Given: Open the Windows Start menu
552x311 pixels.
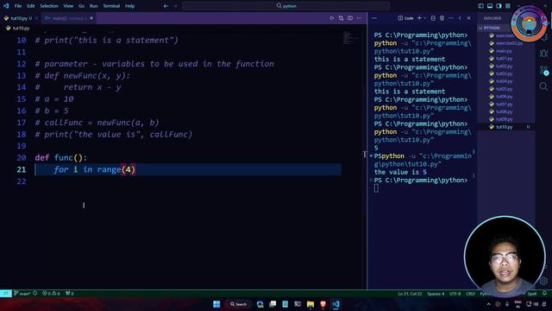Looking at the screenshot, I should (x=216, y=304).
